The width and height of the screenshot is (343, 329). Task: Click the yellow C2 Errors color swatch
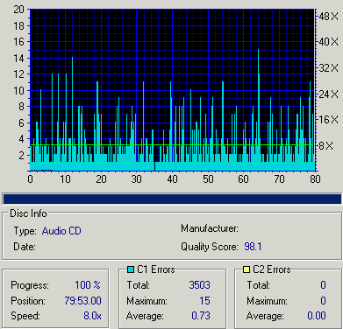coord(247,269)
